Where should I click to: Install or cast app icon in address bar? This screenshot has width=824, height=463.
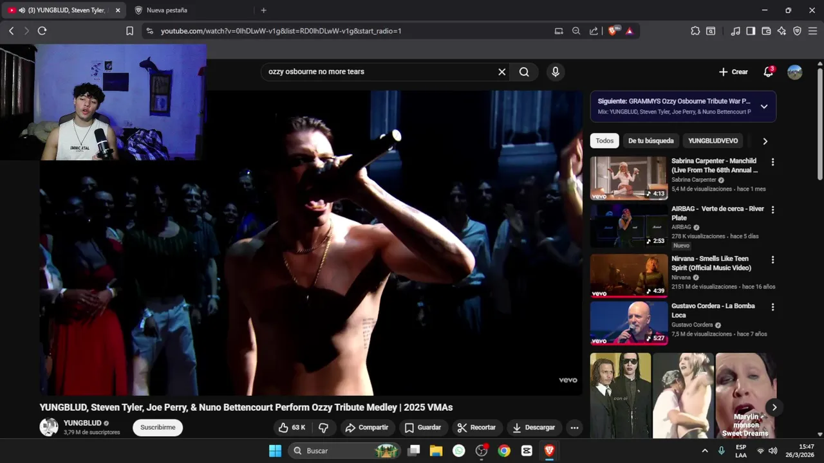559,31
